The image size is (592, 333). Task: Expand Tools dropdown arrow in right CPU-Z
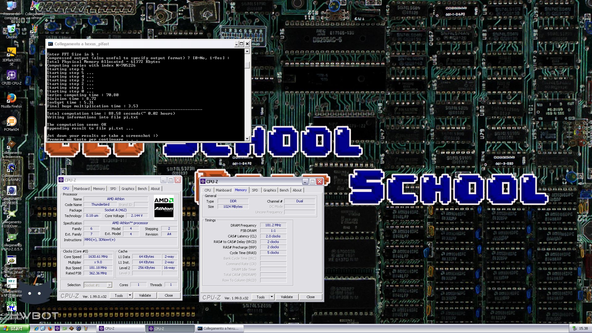pyautogui.click(x=272, y=297)
